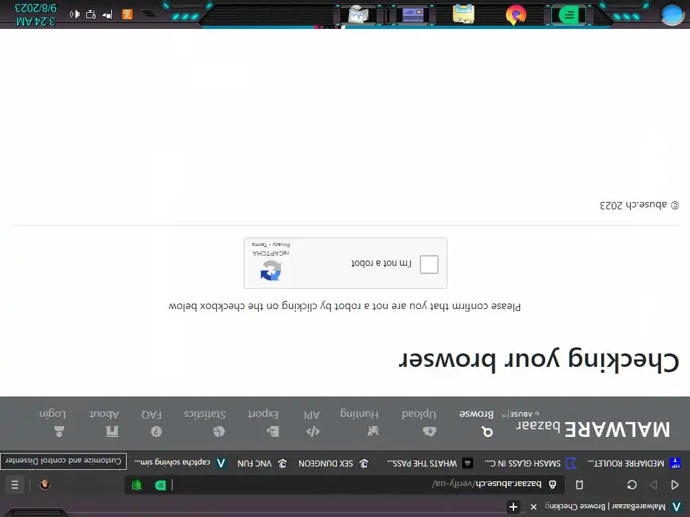This screenshot has height=517, width=690.
Task: Click the Export icon in navbar
Action: (x=273, y=432)
